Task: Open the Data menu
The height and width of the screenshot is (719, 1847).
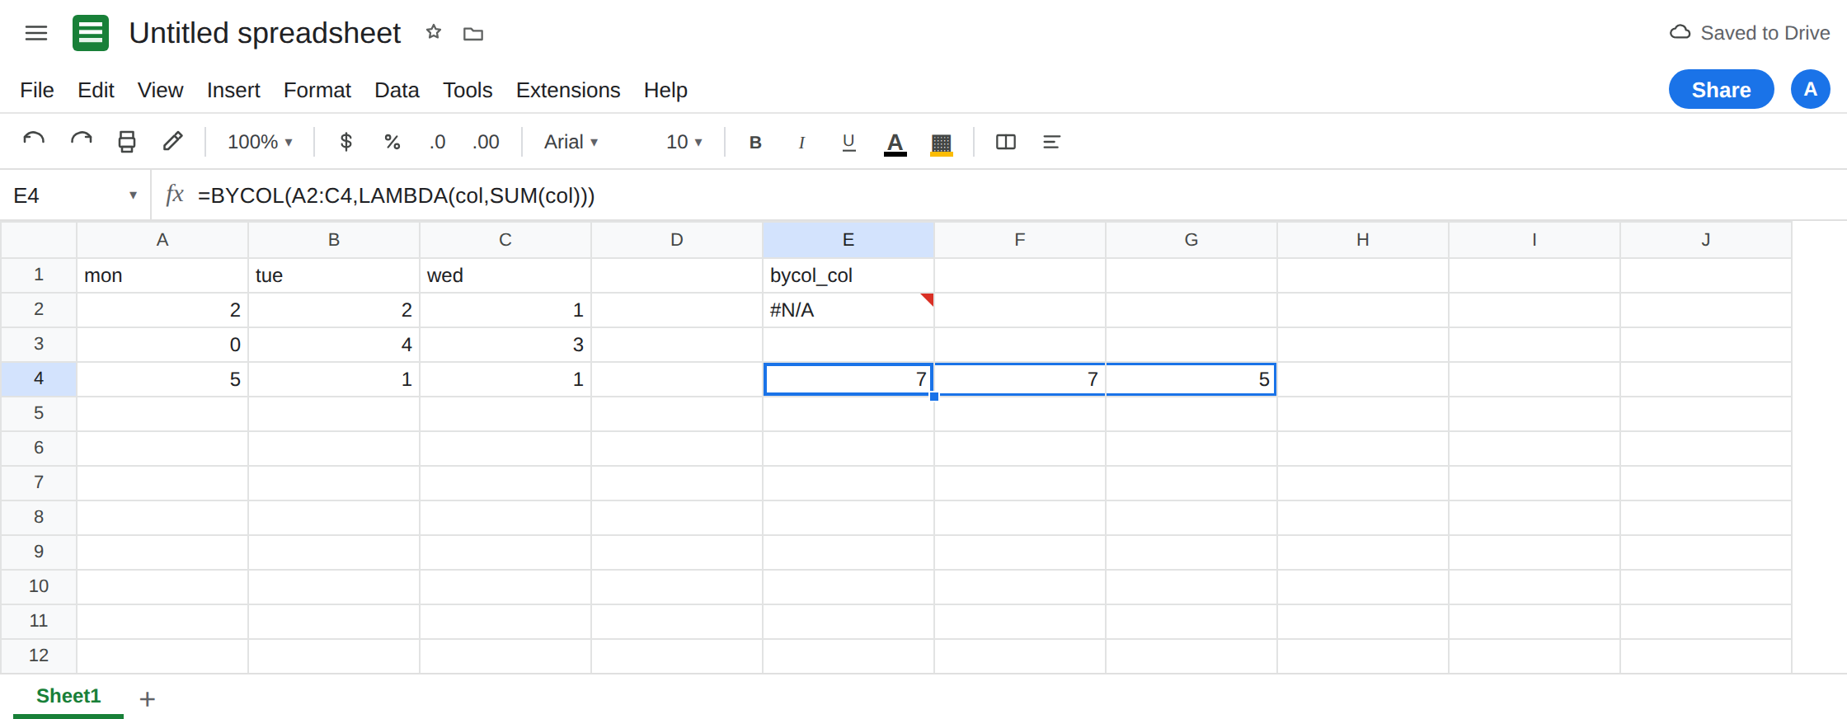Action: [397, 90]
